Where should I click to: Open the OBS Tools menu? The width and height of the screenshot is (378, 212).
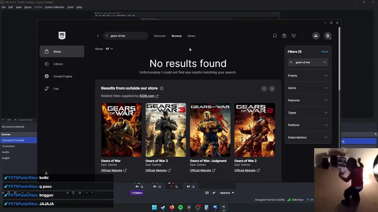[x=70, y=7]
